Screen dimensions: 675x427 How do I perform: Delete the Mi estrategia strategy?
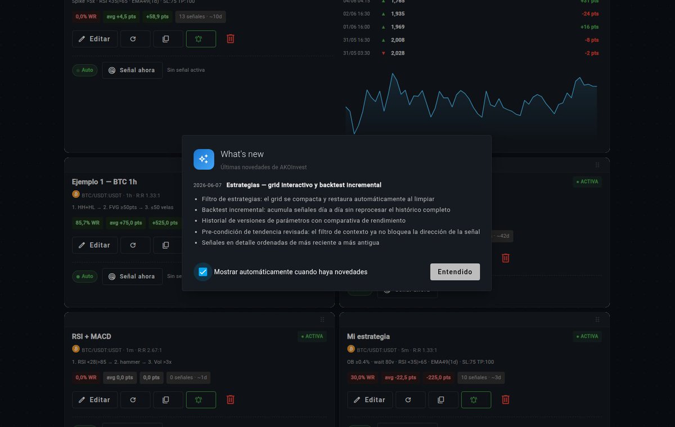pyautogui.click(x=506, y=399)
